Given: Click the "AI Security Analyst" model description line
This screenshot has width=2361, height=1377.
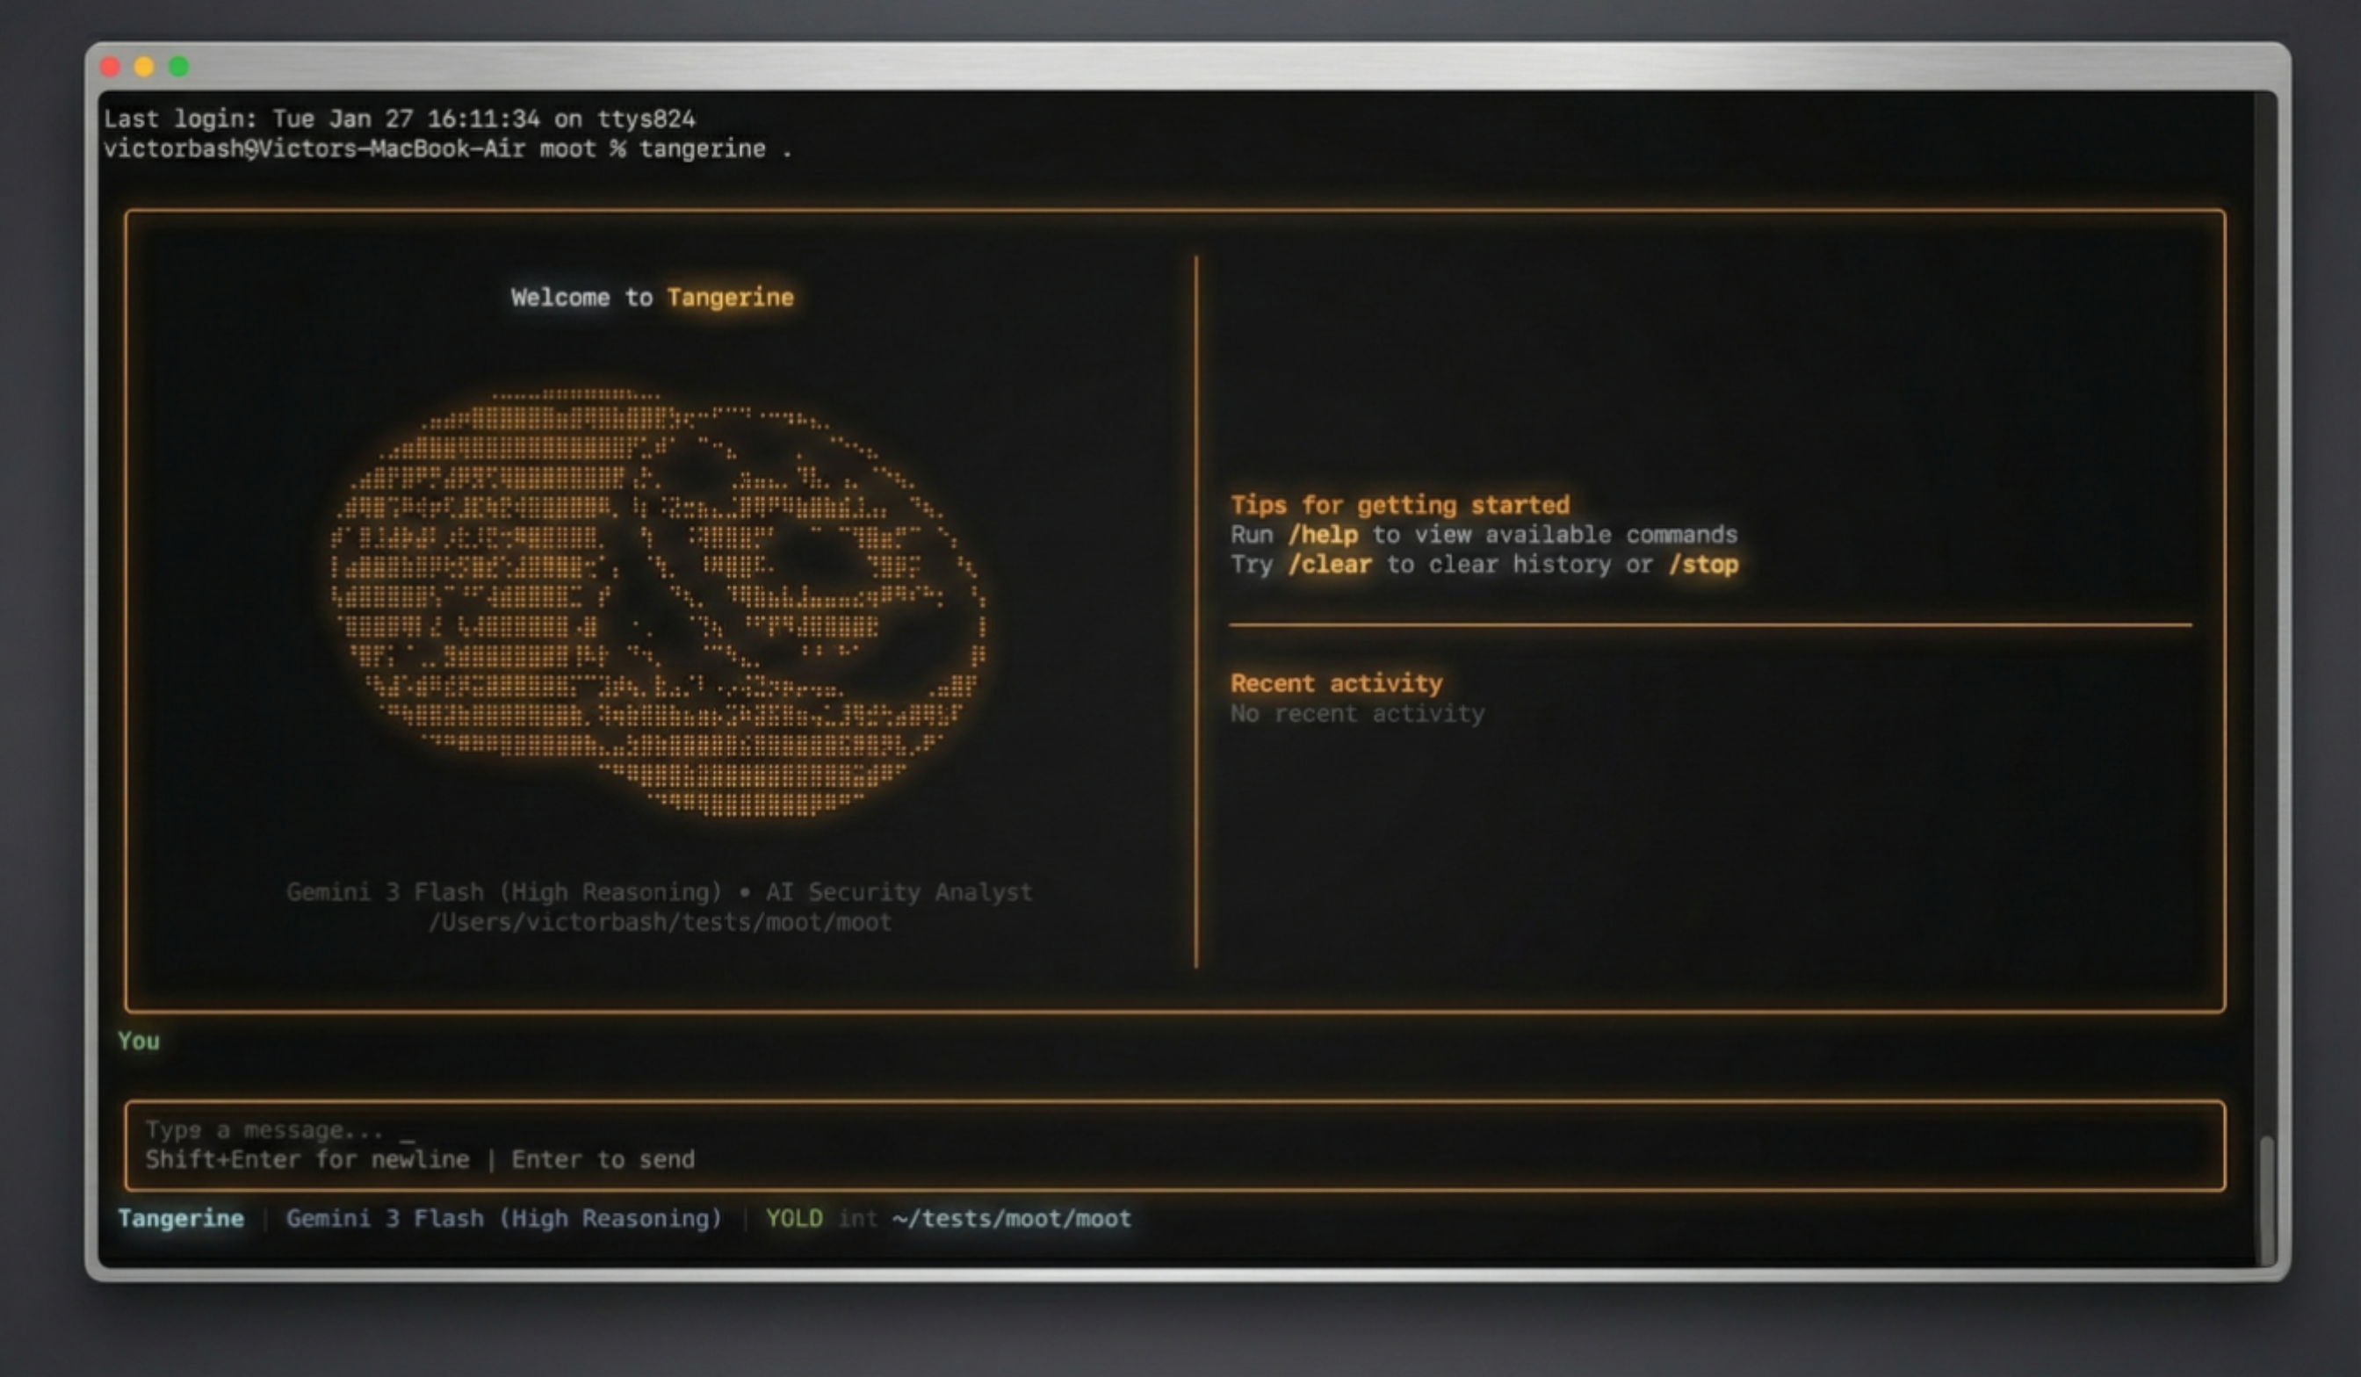Looking at the screenshot, I should click(x=898, y=891).
